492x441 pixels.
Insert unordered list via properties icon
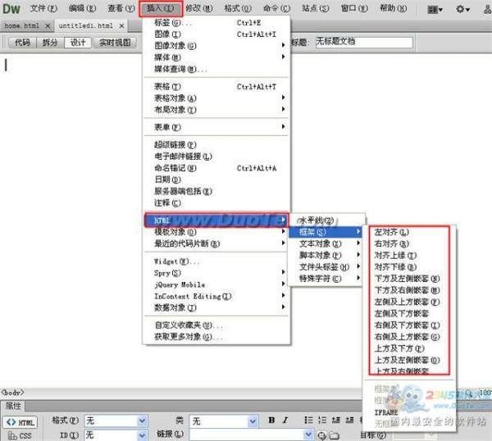click(308, 420)
